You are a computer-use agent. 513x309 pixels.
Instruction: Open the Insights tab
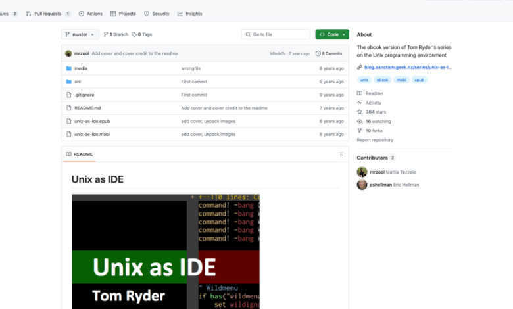[x=190, y=14]
